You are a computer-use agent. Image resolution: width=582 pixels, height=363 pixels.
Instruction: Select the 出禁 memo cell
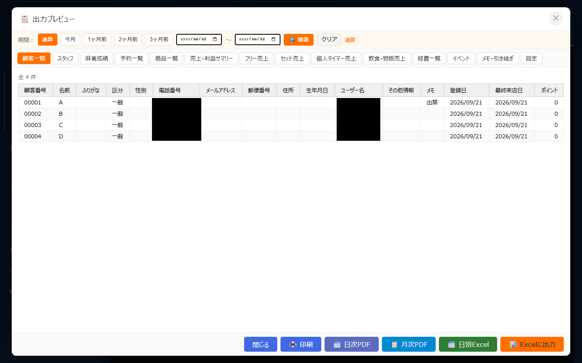pos(432,102)
